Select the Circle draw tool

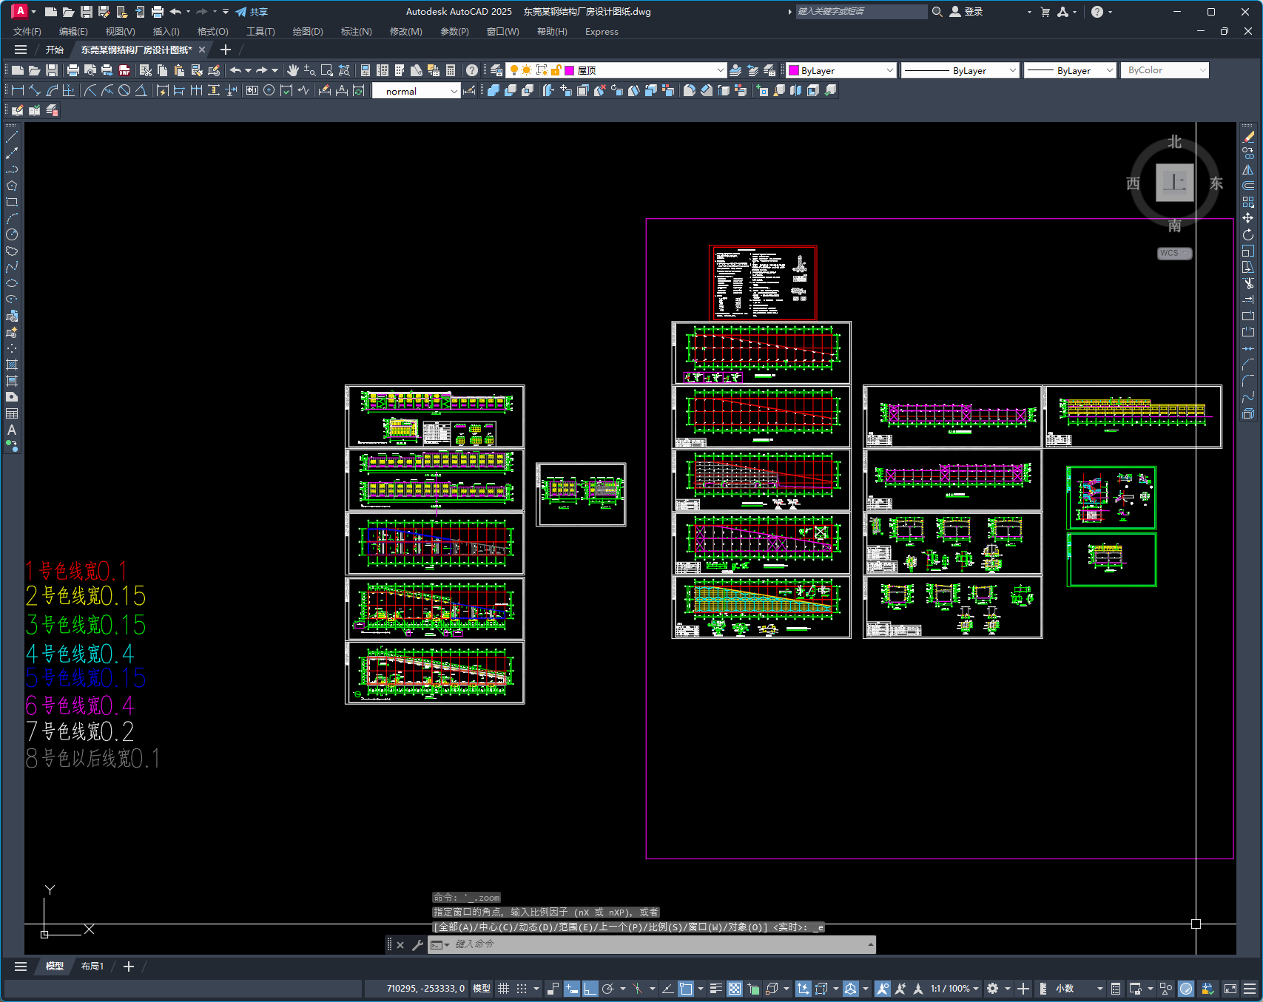point(12,234)
